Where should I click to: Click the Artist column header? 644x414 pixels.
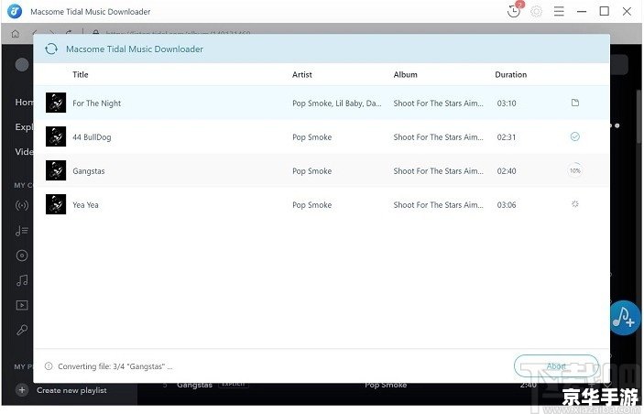[x=302, y=75]
